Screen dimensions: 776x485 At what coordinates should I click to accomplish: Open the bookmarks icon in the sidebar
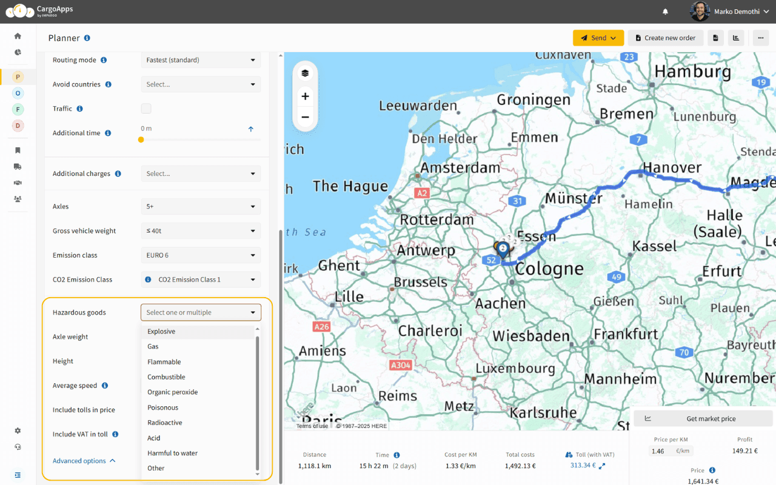click(18, 150)
